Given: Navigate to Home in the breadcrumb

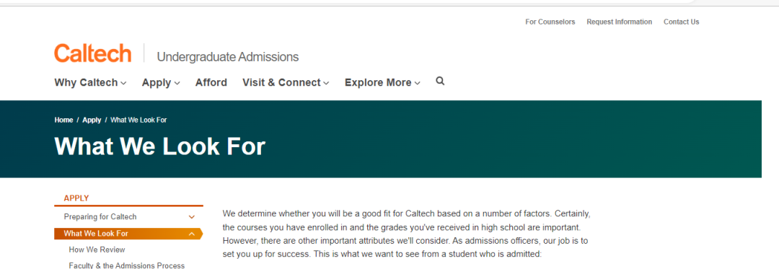Looking at the screenshot, I should tap(63, 120).
